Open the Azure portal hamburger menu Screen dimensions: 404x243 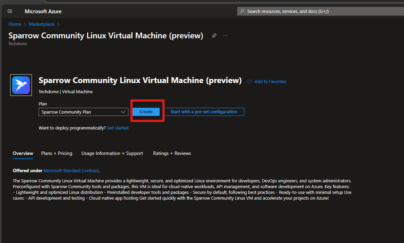10,11
